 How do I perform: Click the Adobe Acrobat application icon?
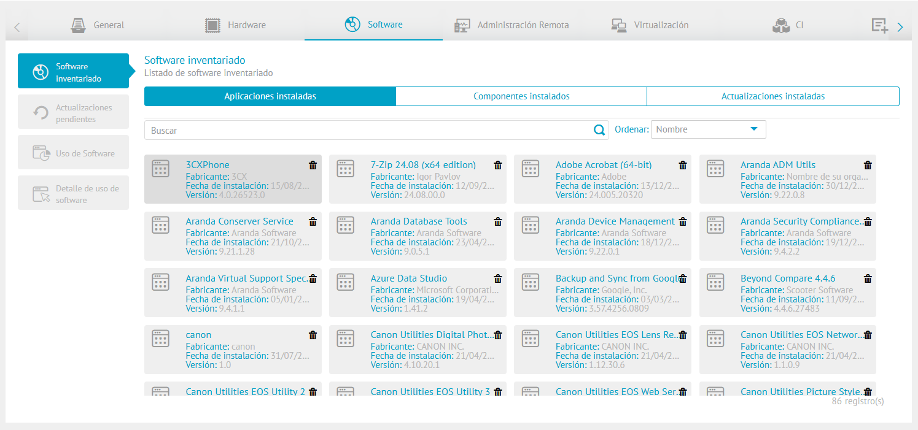pos(530,169)
